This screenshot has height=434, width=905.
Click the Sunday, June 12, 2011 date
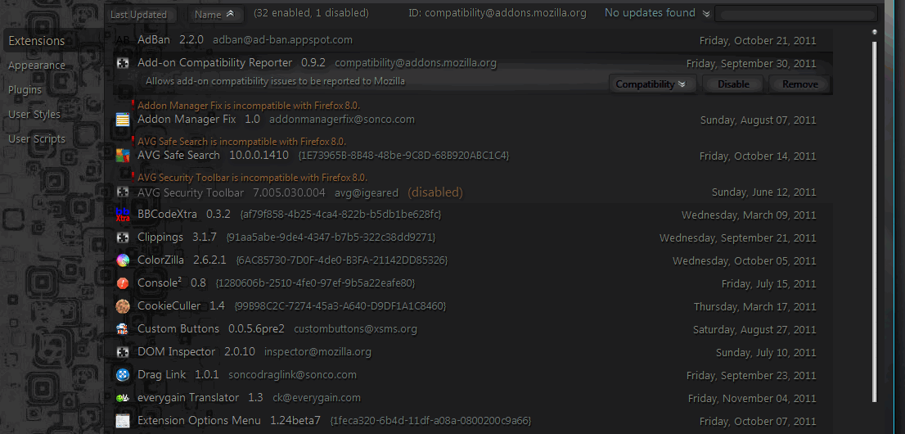click(x=763, y=192)
